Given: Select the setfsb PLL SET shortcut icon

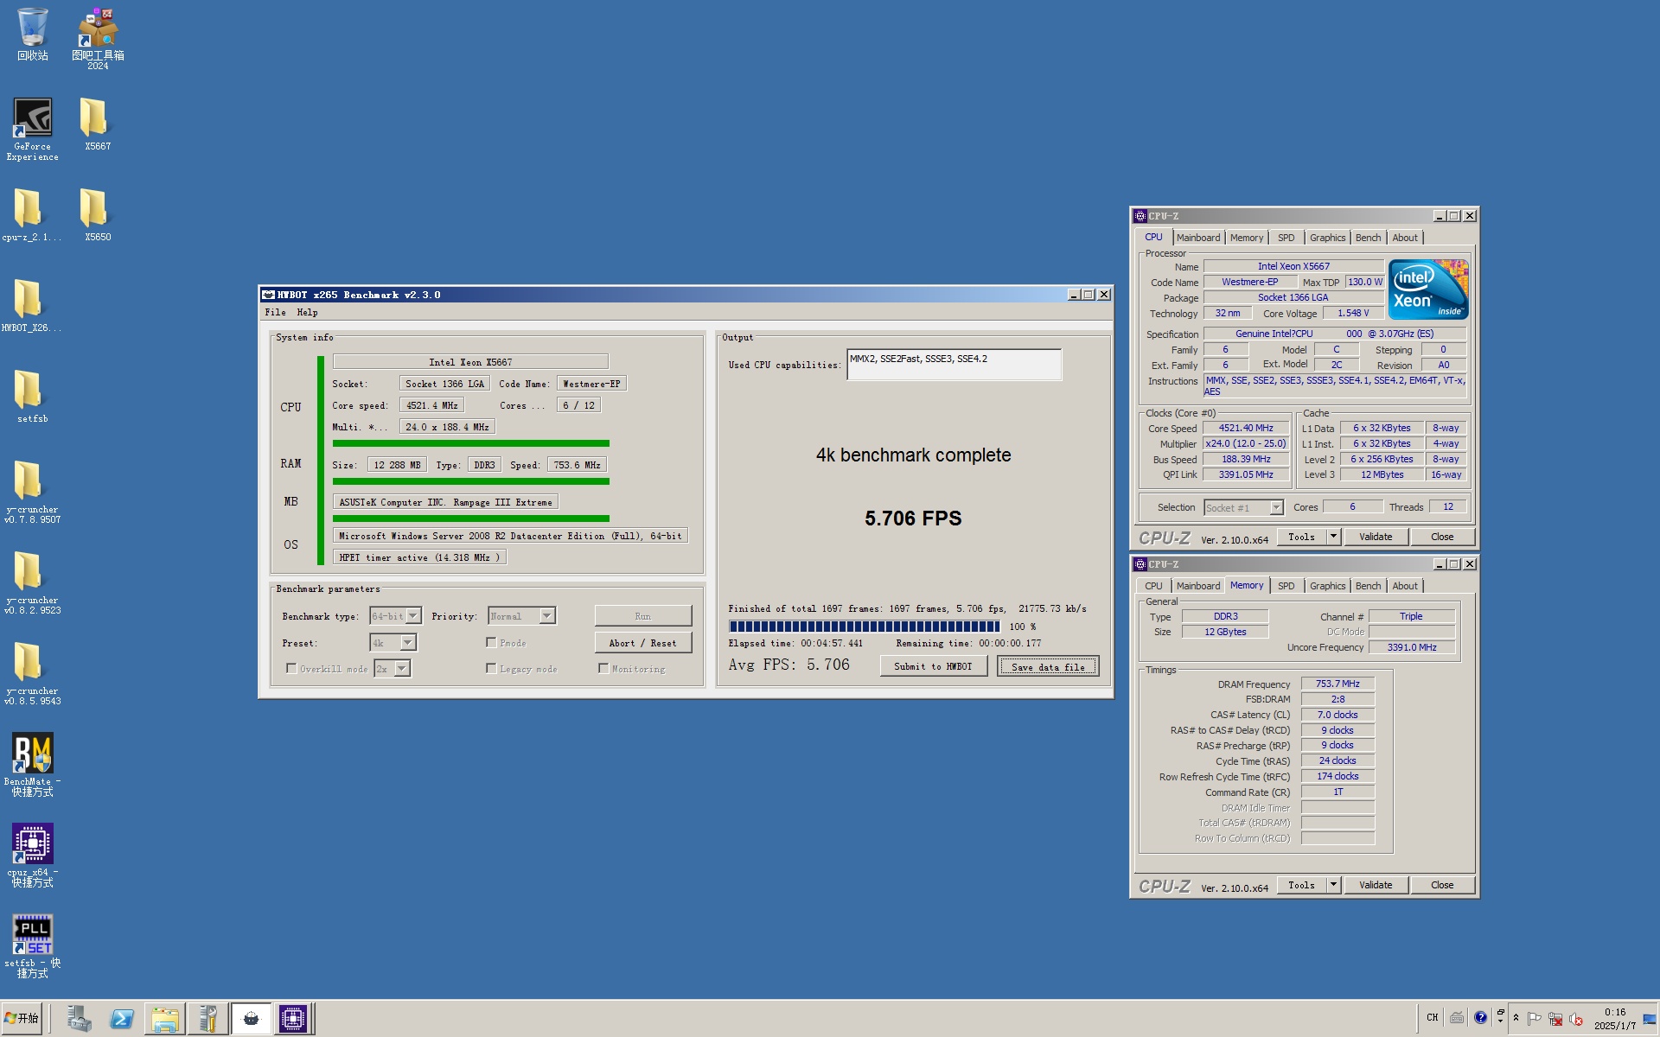Looking at the screenshot, I should coord(32,947).
